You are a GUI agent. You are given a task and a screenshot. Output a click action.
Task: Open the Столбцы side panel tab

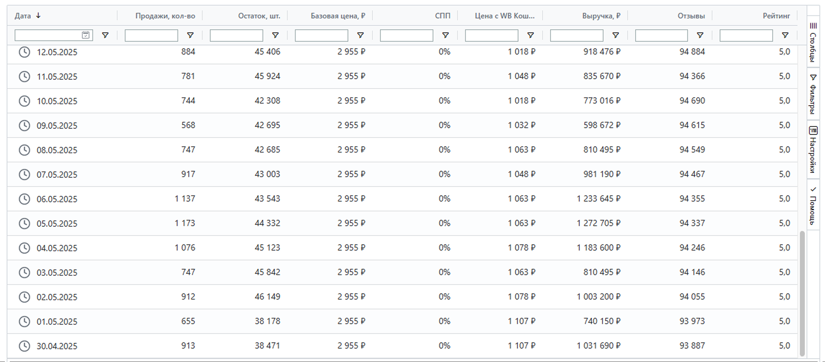tap(813, 42)
